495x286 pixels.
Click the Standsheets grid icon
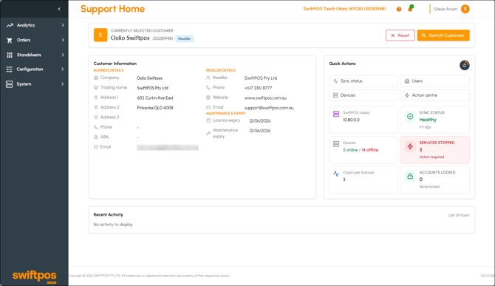pos(10,55)
